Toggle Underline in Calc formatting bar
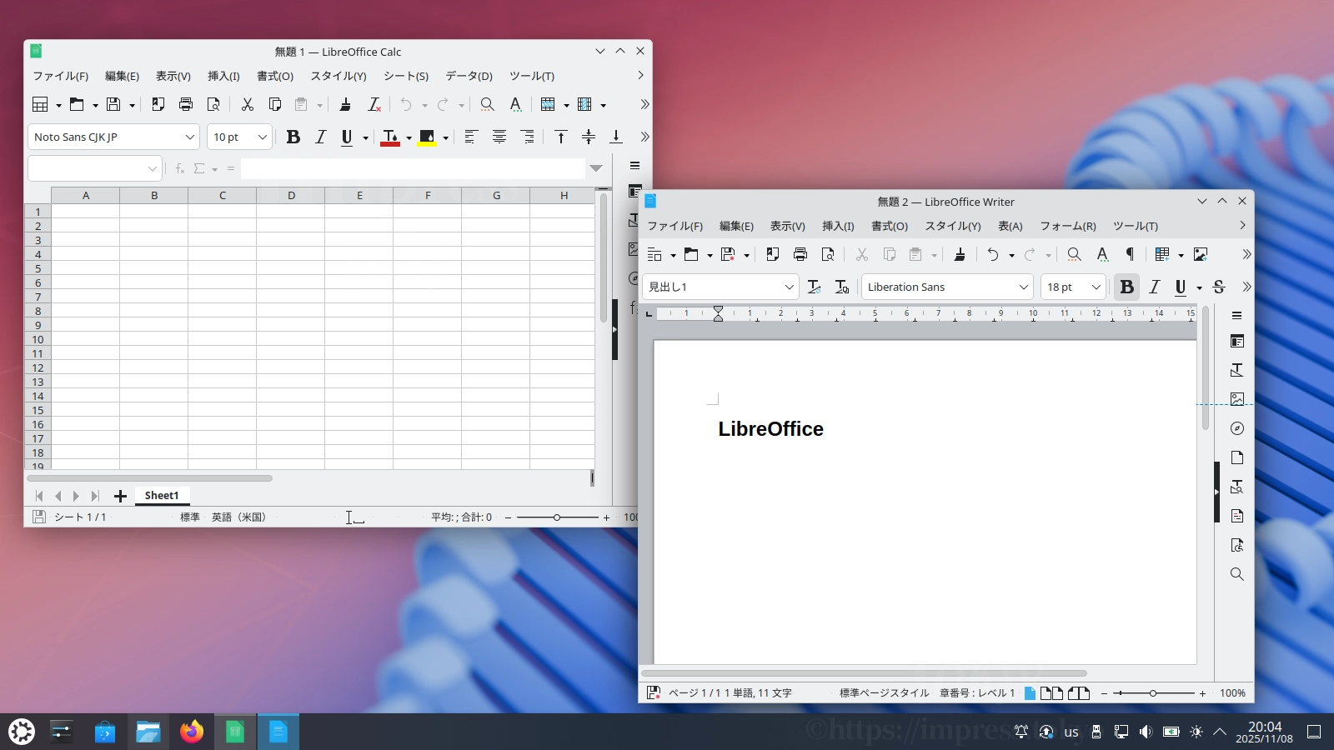The image size is (1334, 750). pos(347,137)
